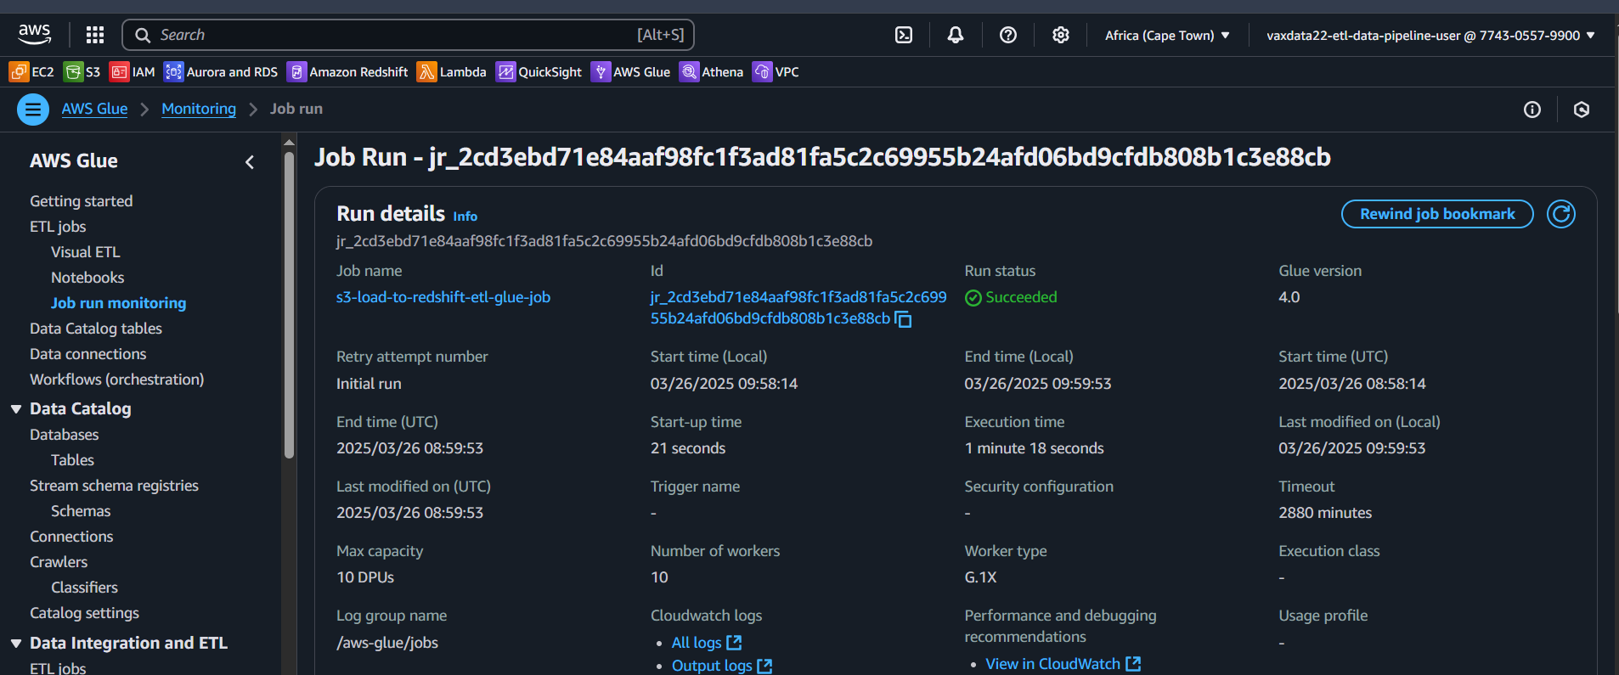Open the services grid menu icon
1619x675 pixels.
95,35
